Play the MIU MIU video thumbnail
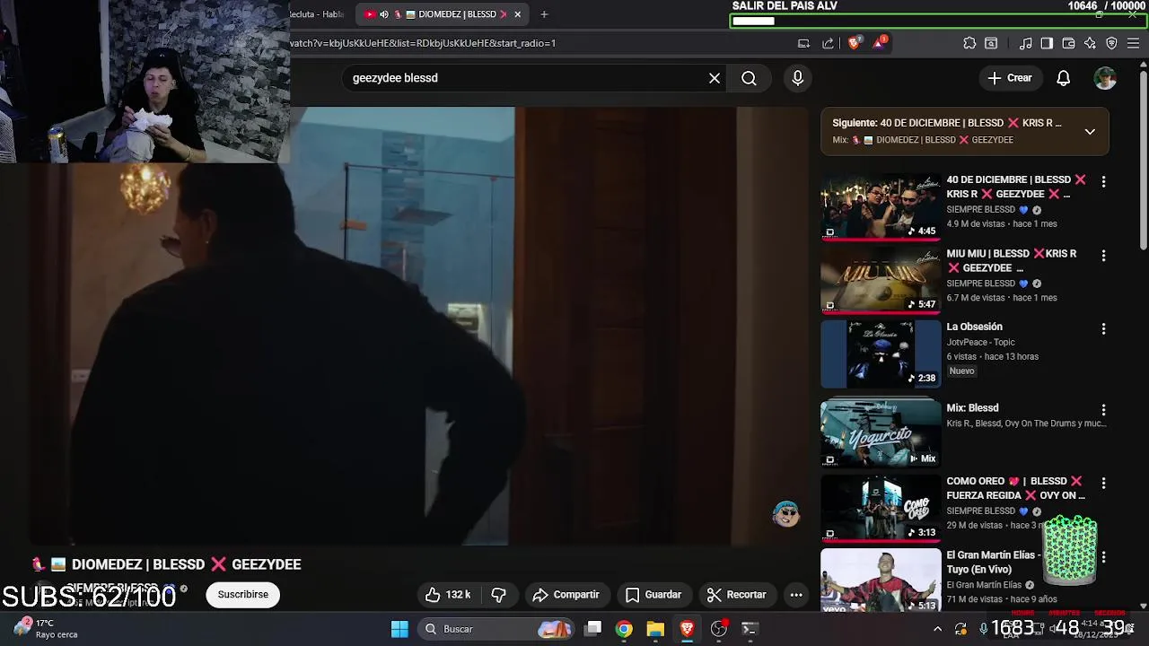Image resolution: width=1149 pixels, height=646 pixels. click(x=881, y=280)
